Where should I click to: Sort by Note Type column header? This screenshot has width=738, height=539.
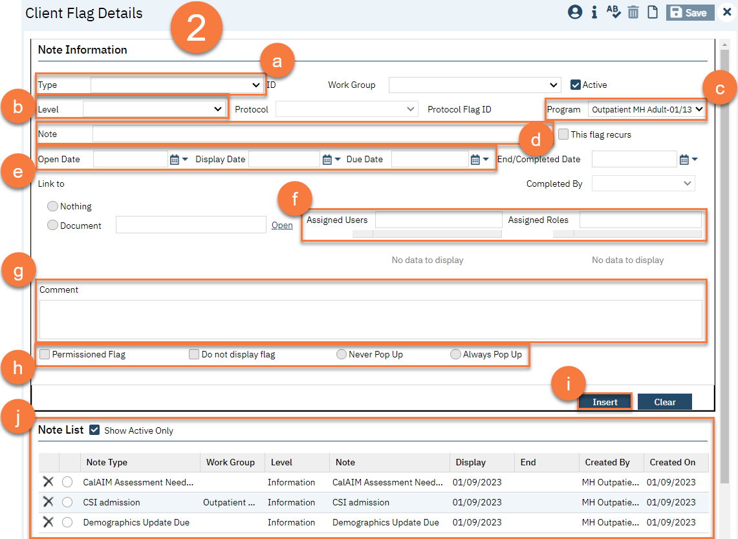click(x=107, y=462)
